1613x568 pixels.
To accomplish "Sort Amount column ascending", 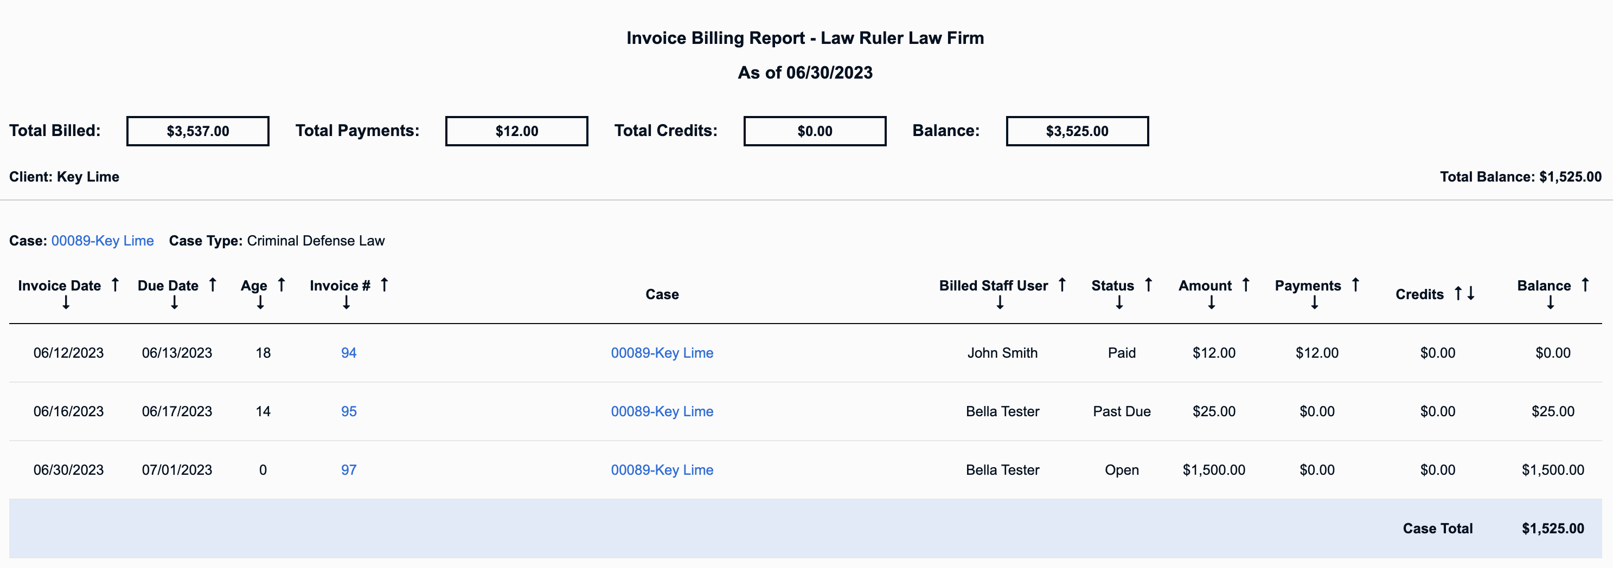I will tap(1246, 285).
